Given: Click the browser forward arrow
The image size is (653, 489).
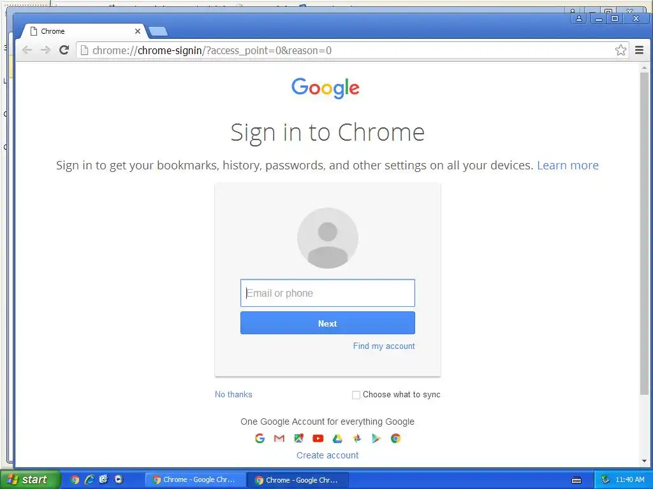Looking at the screenshot, I should [x=45, y=50].
